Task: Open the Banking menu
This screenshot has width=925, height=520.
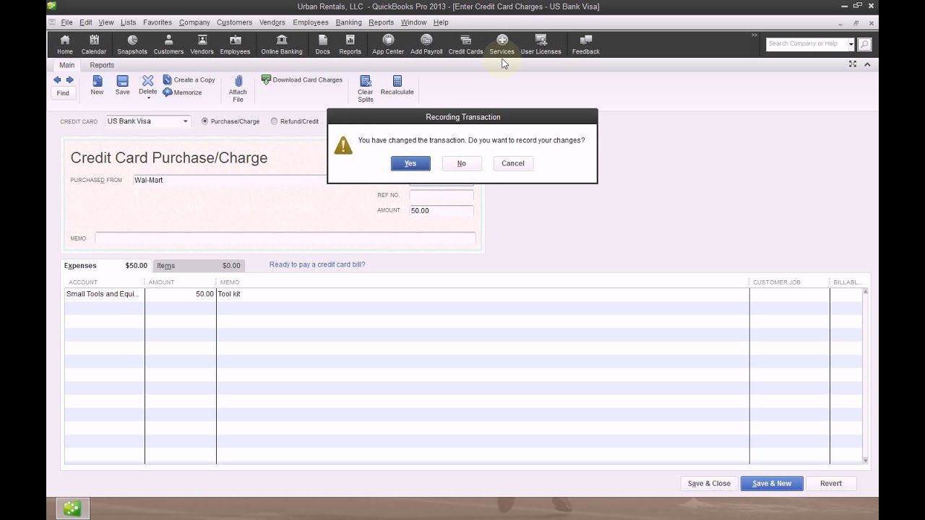Action: tap(348, 22)
